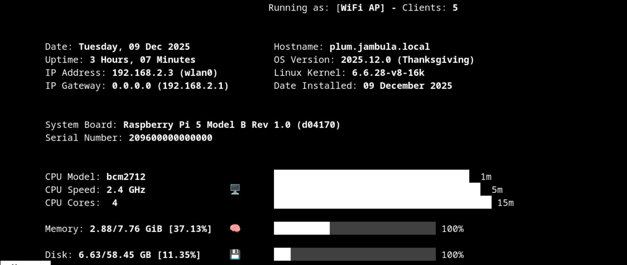Click the 5m CPU load bar
Viewport: 627px width, 265px height.
click(377, 189)
